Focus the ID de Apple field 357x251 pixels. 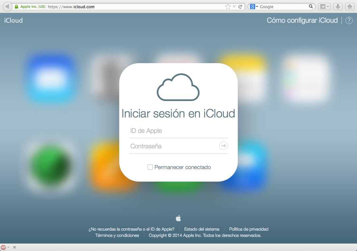point(178,131)
